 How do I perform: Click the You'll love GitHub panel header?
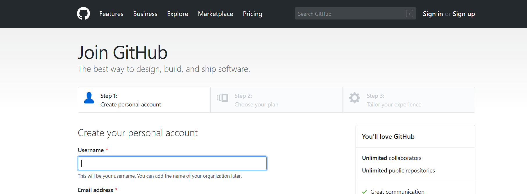point(415,136)
